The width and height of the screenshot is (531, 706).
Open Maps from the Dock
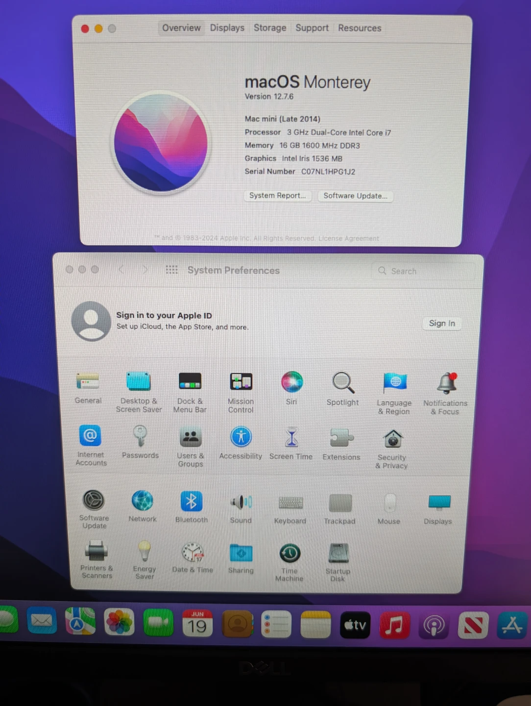pos(80,621)
